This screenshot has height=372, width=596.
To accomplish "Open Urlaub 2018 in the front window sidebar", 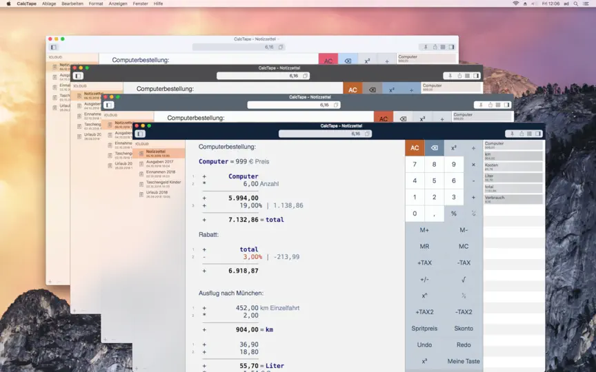I will coord(159,194).
